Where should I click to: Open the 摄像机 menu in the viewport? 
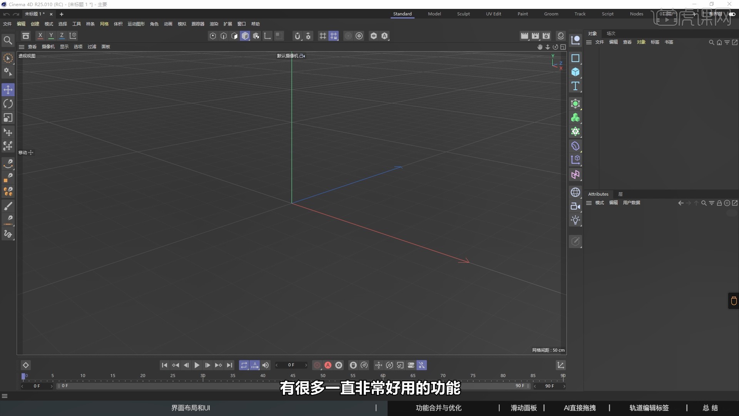(x=48, y=47)
